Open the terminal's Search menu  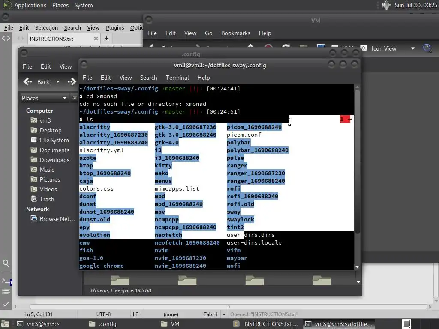coord(148,78)
